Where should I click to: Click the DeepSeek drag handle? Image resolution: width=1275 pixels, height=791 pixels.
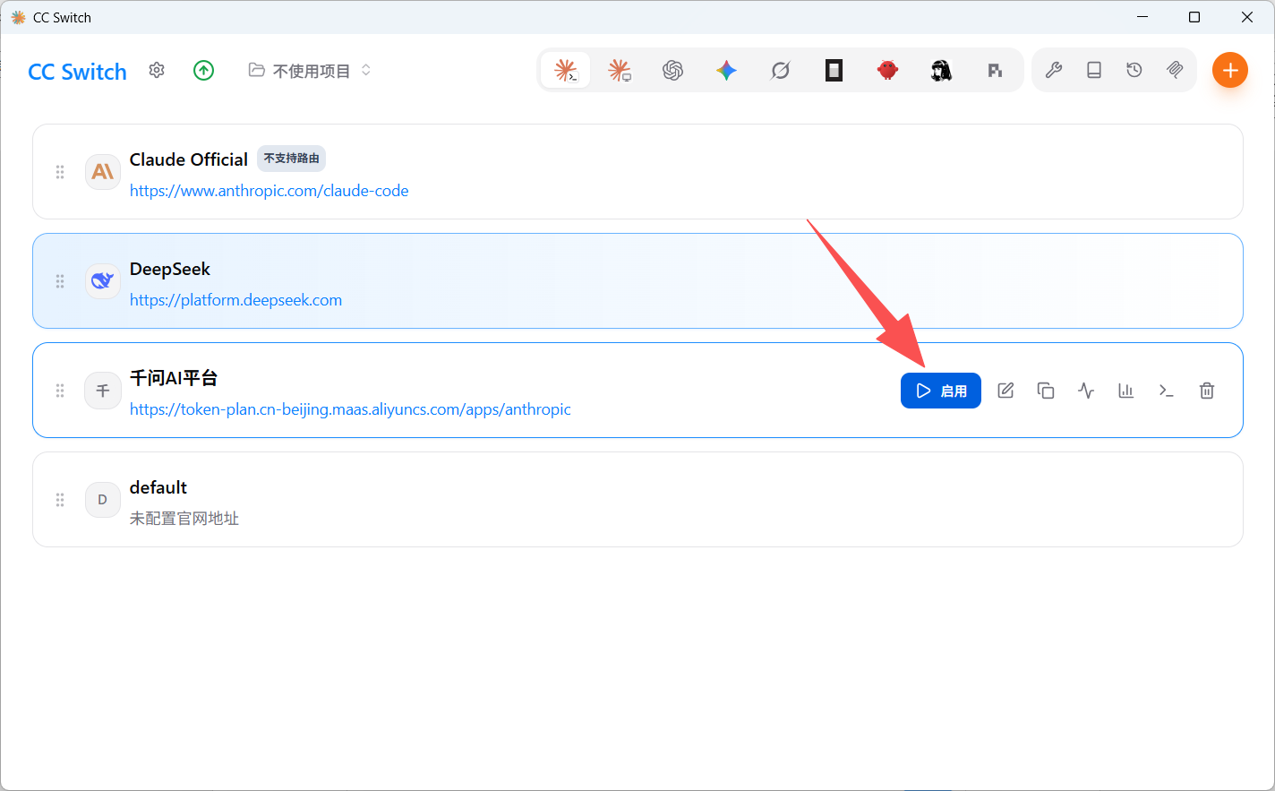pyautogui.click(x=60, y=281)
